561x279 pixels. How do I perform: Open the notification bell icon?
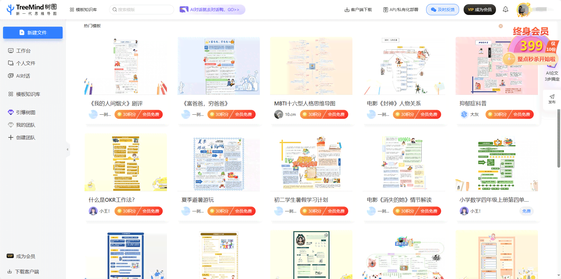(506, 9)
